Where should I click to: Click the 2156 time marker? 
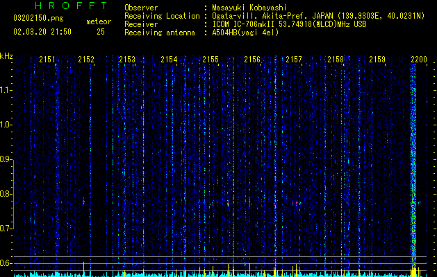coord(252,59)
